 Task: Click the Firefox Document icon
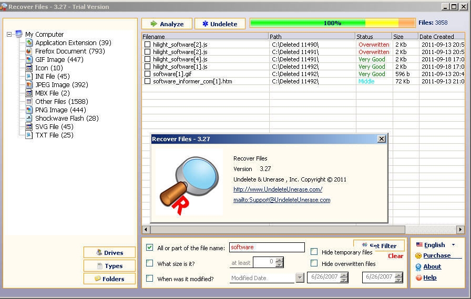point(29,51)
